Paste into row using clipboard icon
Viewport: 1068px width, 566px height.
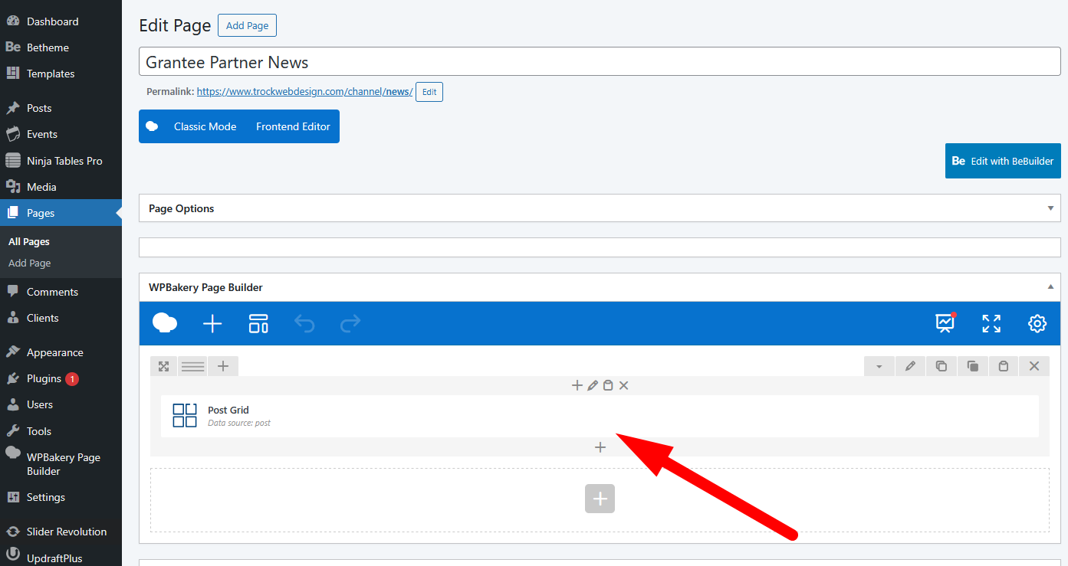pyautogui.click(x=1003, y=366)
